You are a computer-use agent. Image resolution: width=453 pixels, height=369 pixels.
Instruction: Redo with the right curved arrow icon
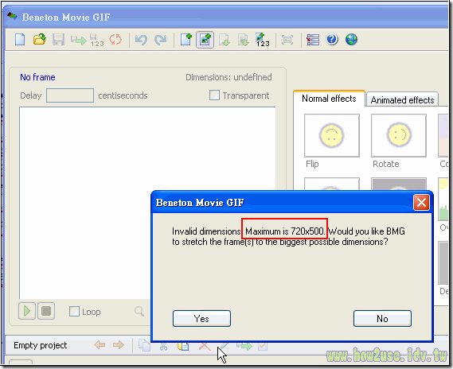coord(161,40)
